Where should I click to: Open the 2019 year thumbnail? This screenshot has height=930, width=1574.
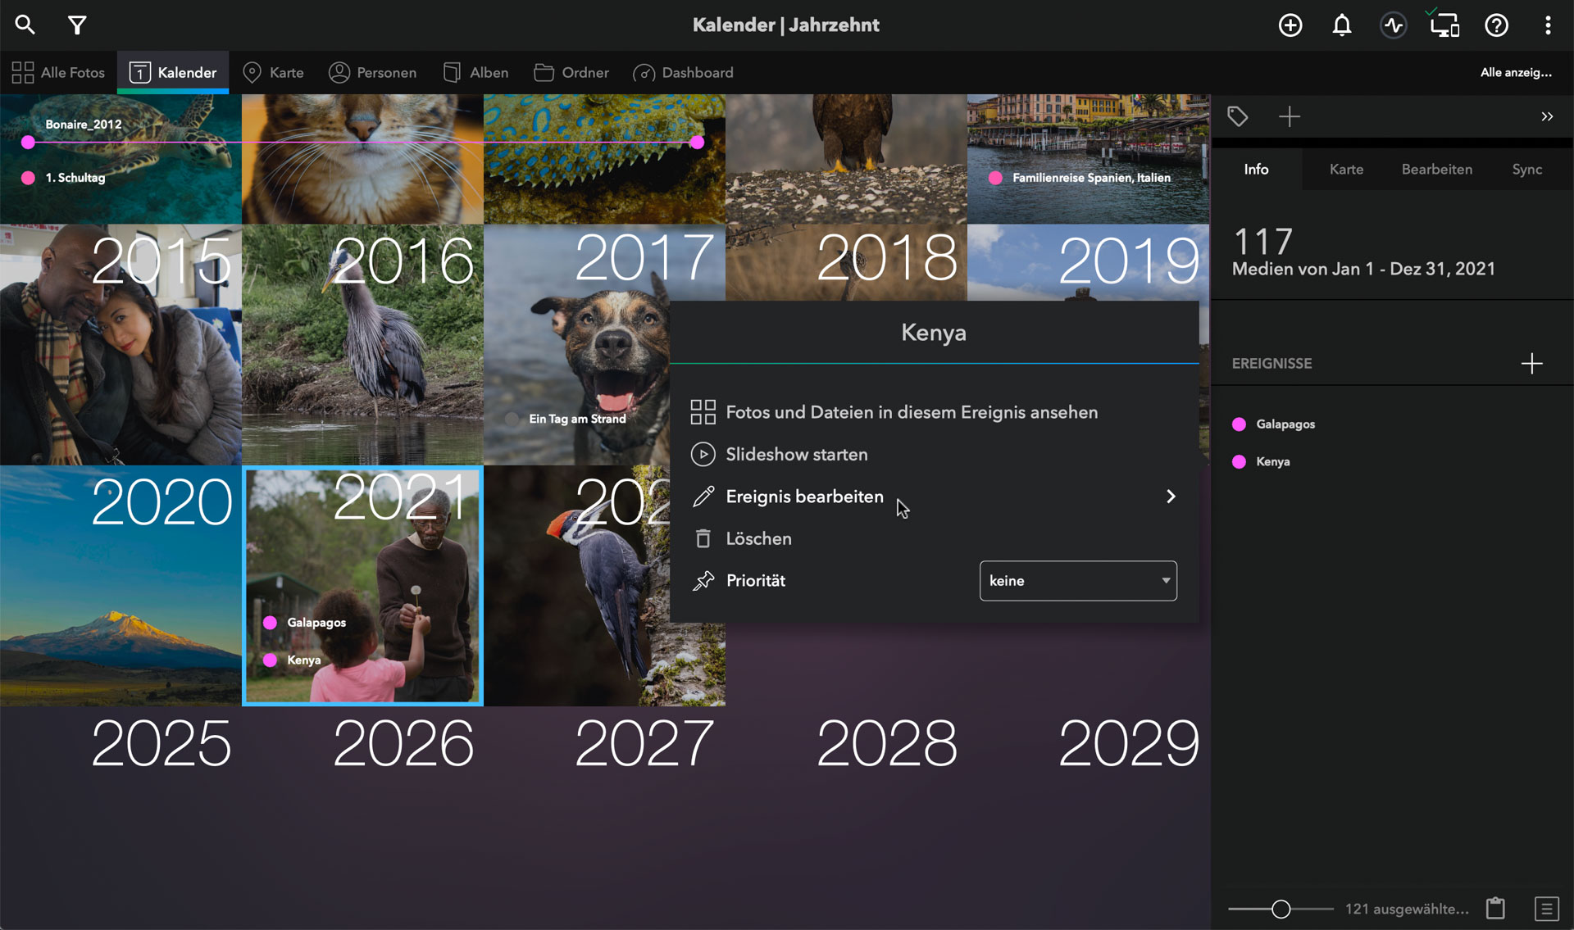(1088, 262)
